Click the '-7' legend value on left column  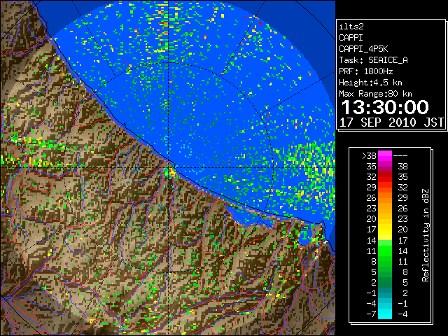[x=371, y=314]
